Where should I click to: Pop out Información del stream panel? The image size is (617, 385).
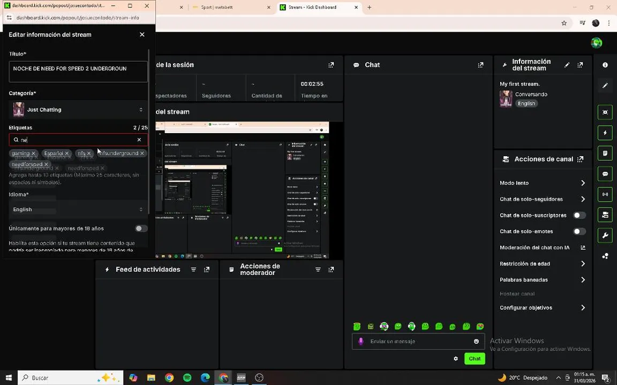pyautogui.click(x=580, y=65)
